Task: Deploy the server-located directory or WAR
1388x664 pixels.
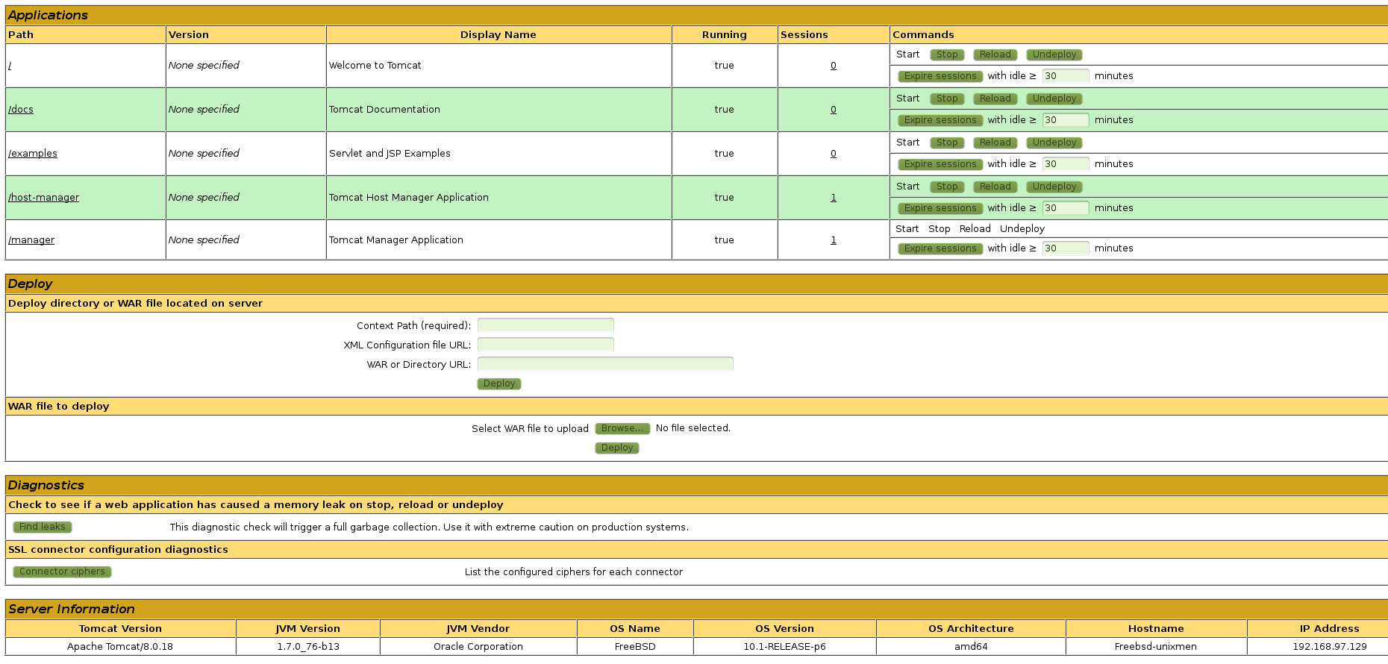Action: pyautogui.click(x=499, y=383)
